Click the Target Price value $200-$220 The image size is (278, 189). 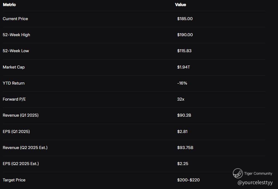tap(188, 180)
